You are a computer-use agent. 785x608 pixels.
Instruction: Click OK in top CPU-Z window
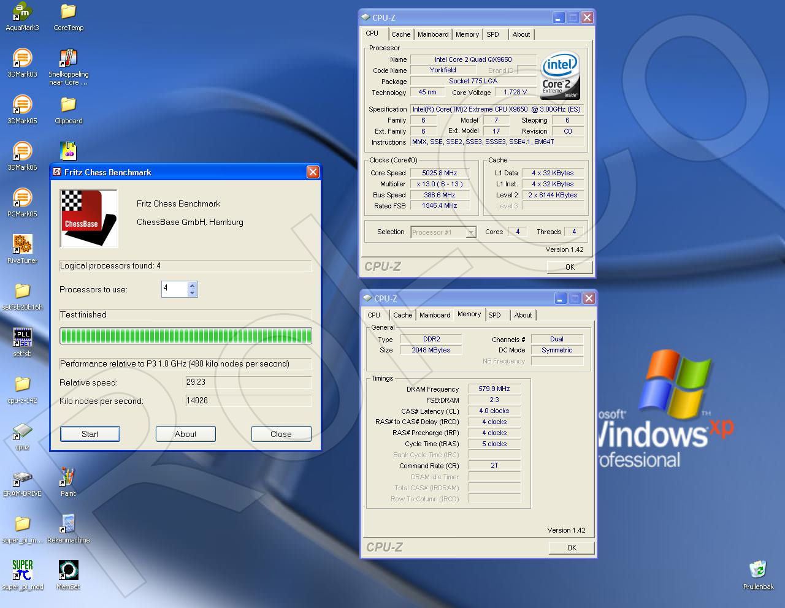(x=570, y=267)
